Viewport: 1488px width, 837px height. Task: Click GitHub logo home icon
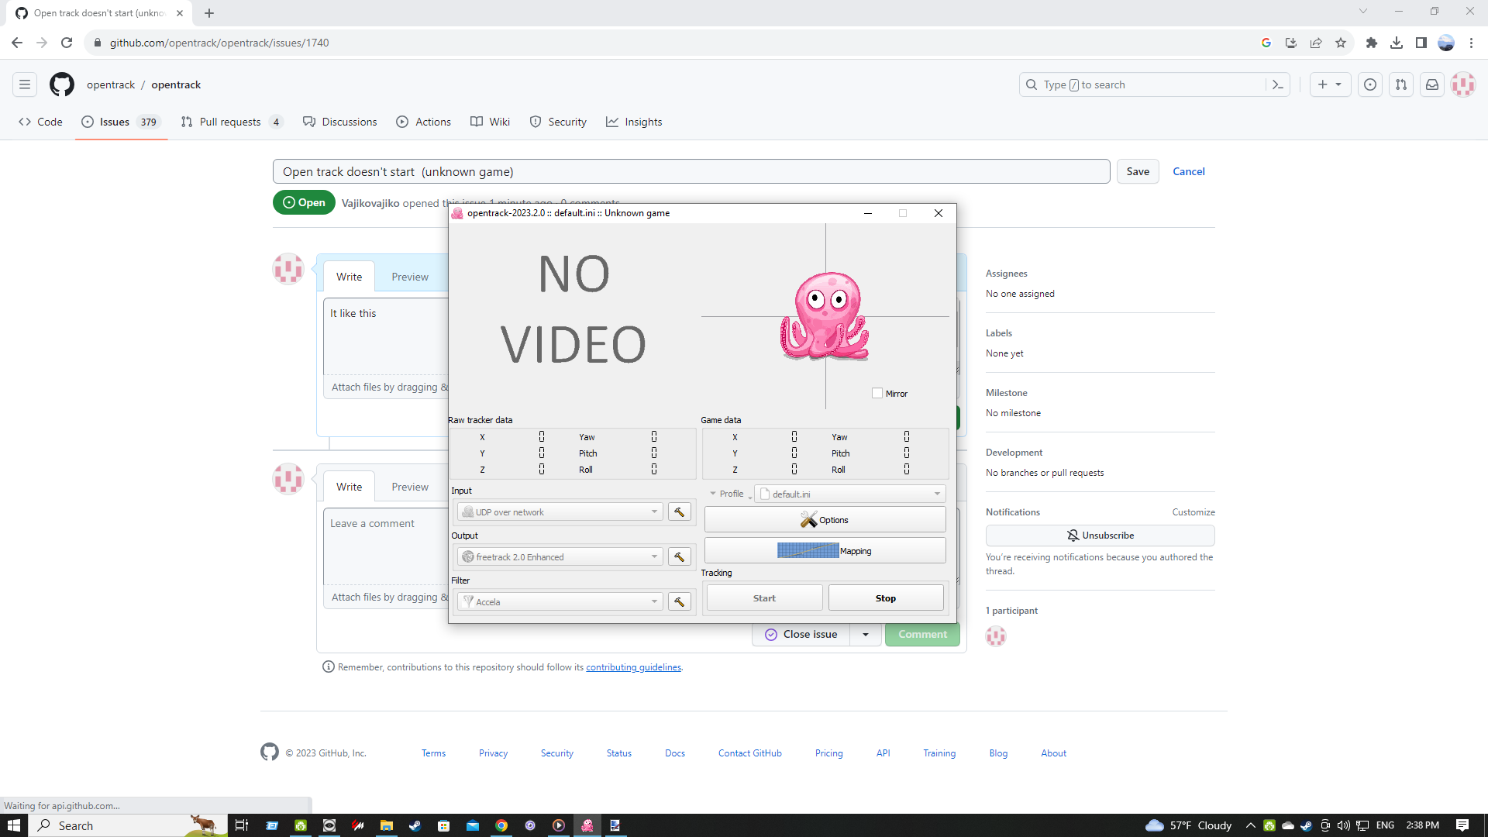62,85
